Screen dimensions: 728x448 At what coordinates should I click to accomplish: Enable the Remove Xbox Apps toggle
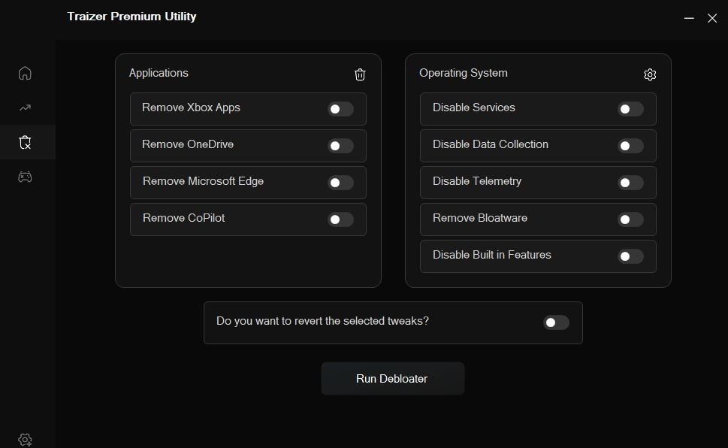point(341,109)
